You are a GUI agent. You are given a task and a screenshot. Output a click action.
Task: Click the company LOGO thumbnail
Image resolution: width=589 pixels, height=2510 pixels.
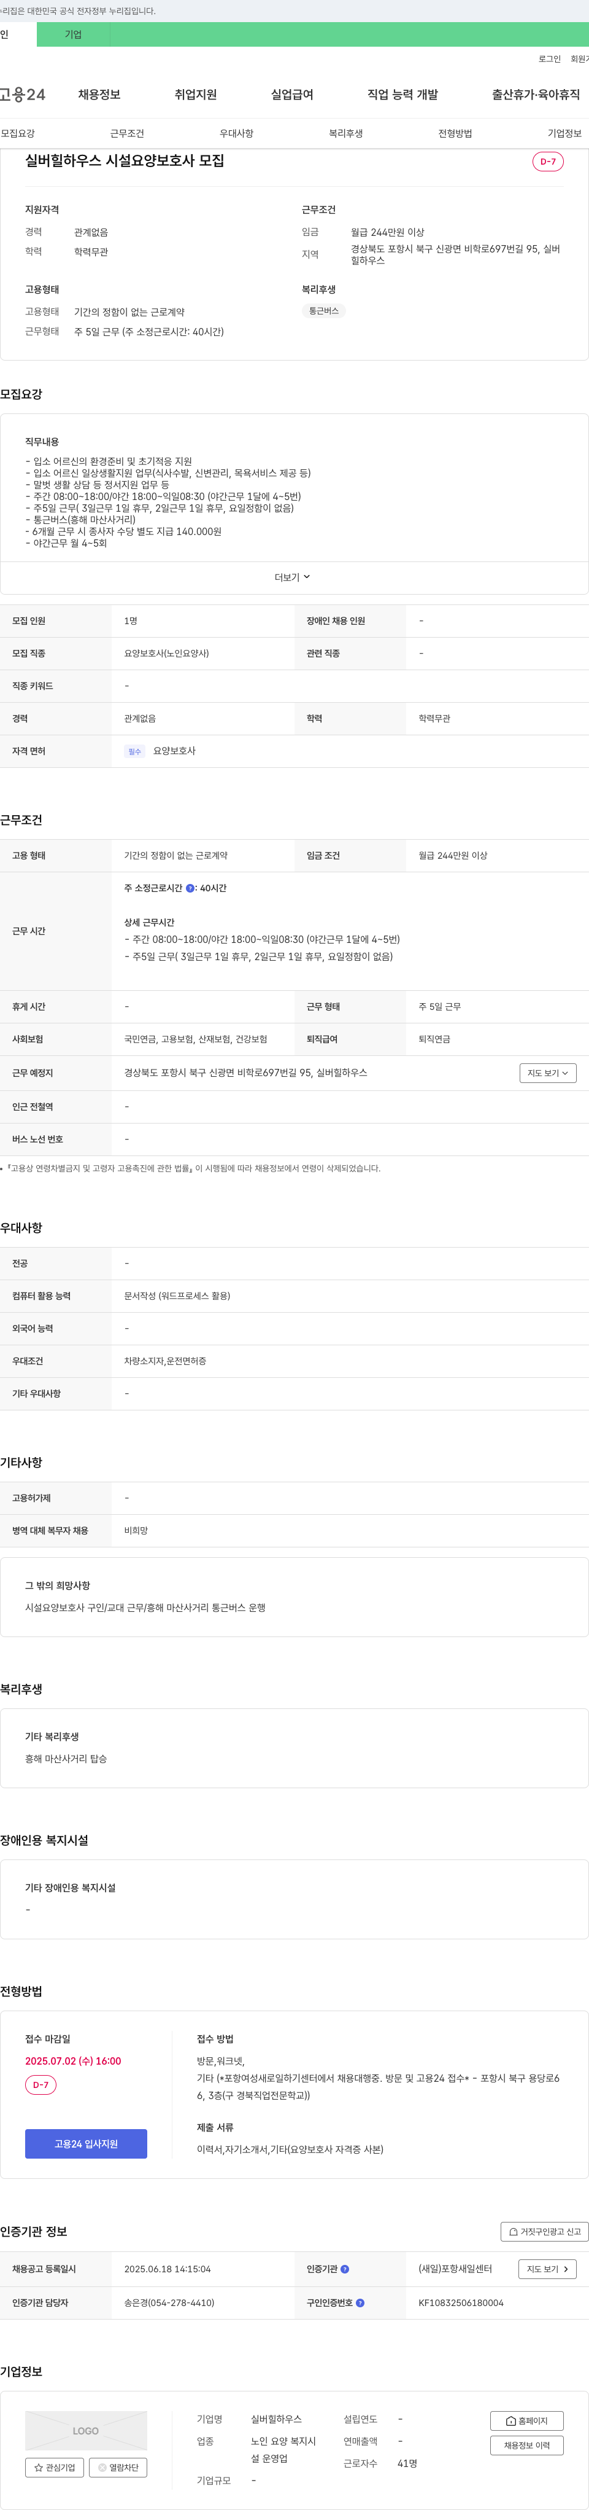pos(86,2430)
